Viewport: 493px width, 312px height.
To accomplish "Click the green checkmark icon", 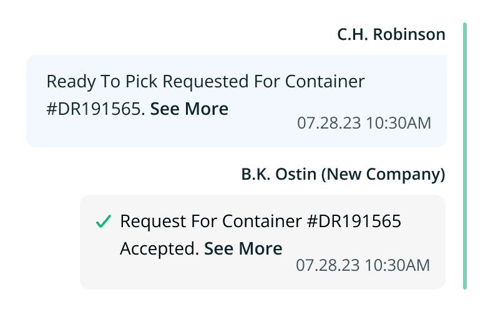I will (104, 222).
